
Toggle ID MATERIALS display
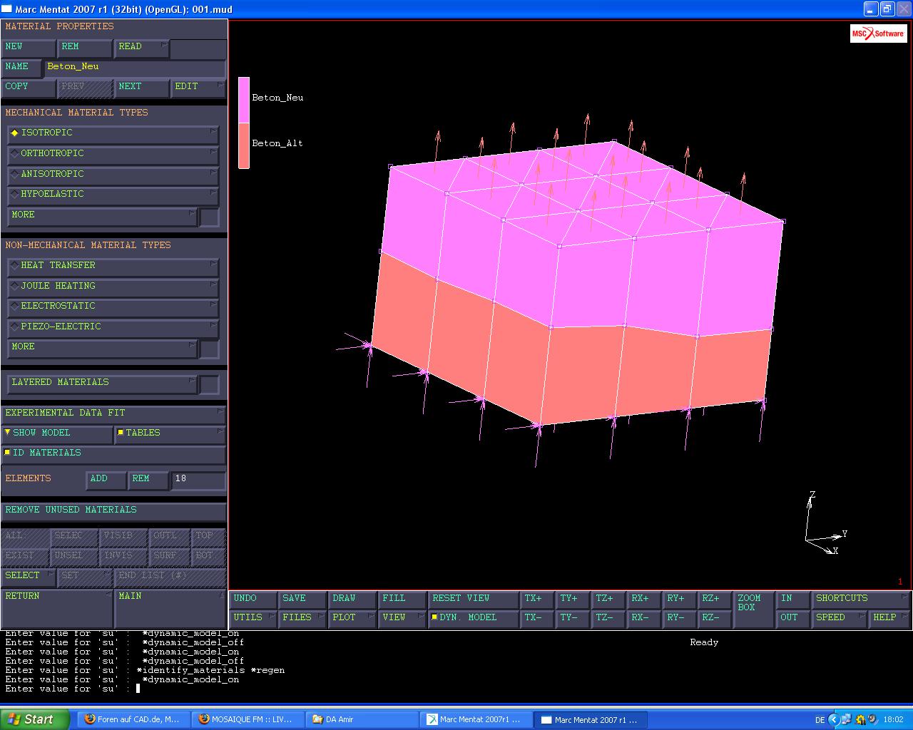click(x=113, y=453)
